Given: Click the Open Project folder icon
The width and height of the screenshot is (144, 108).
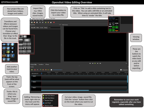Looking at the screenshot, I should [34, 22].
